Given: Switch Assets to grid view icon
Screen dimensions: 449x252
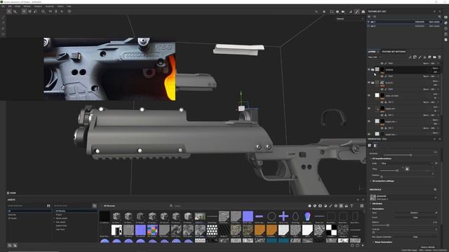Looking at the screenshot, I should tap(362, 206).
